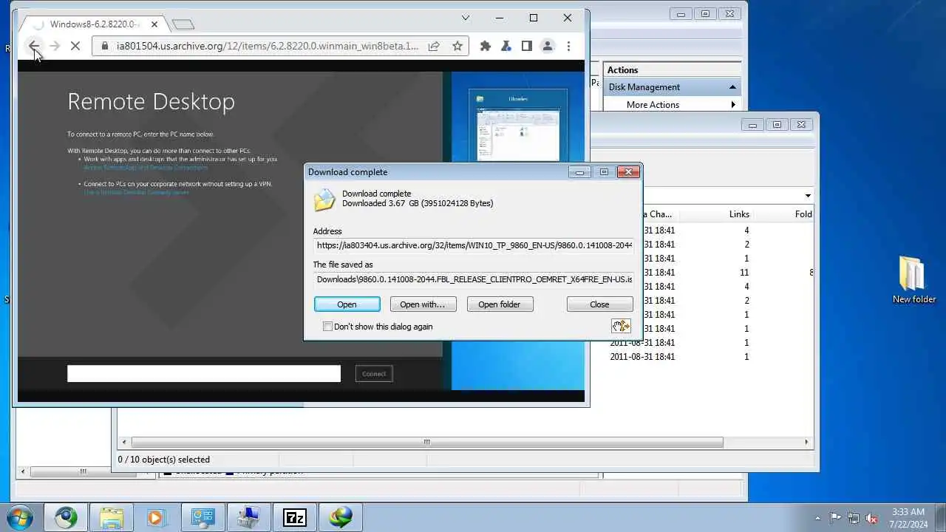
Task: Click the Open button in Download complete
Action: pyautogui.click(x=347, y=304)
